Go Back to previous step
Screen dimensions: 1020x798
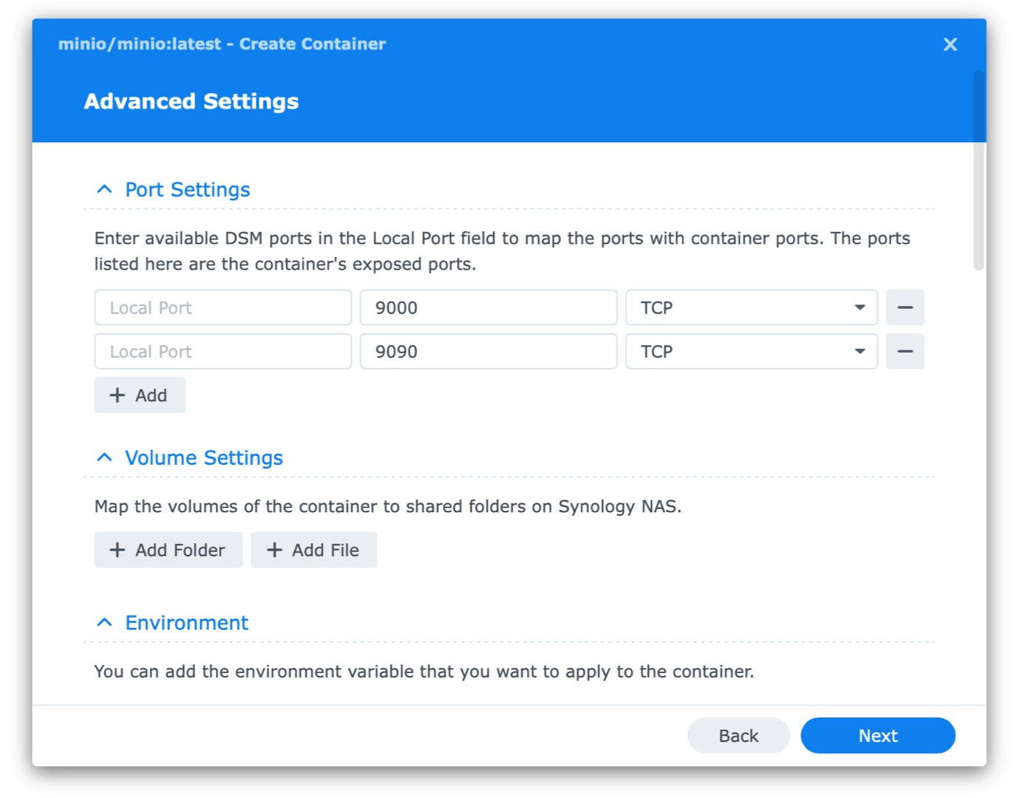(x=738, y=735)
